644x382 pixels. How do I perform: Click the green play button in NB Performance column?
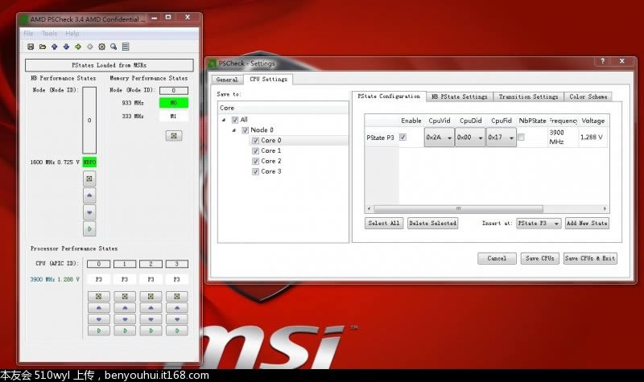[x=89, y=229]
